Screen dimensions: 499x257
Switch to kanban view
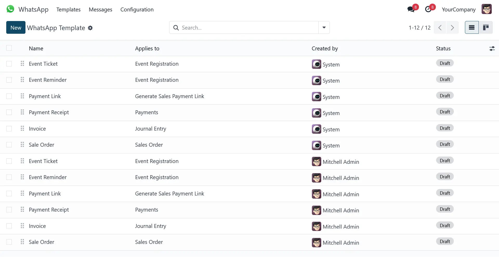click(485, 28)
